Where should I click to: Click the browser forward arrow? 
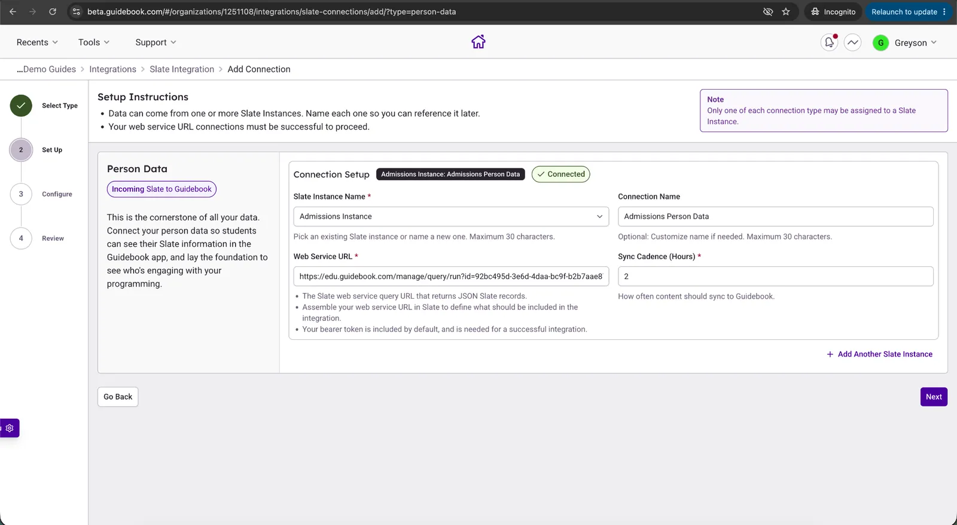32,11
